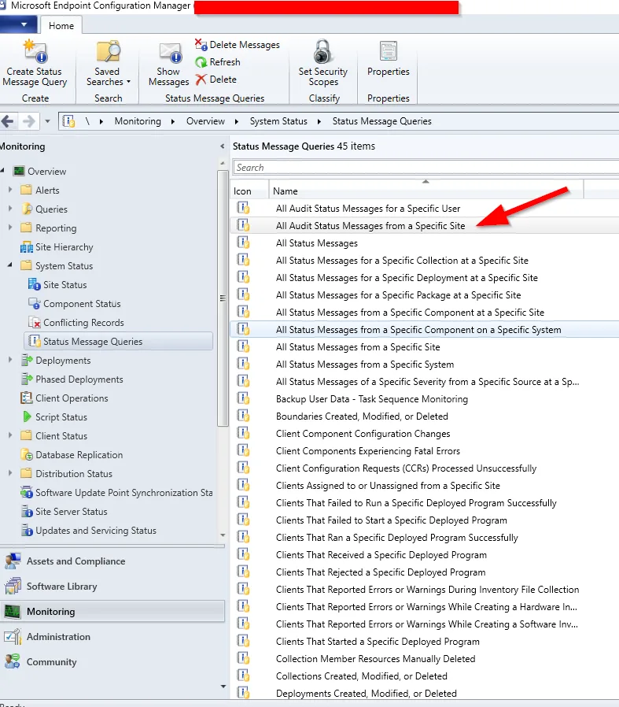Viewport: 619px width, 707px height.
Task: Click Delete Messages in the ribbon
Action: 238,45
